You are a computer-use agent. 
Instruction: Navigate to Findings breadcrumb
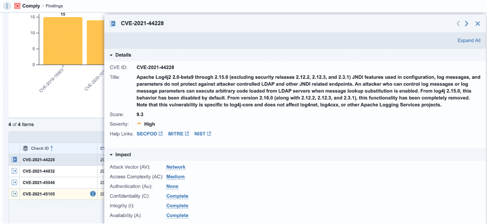54,6
